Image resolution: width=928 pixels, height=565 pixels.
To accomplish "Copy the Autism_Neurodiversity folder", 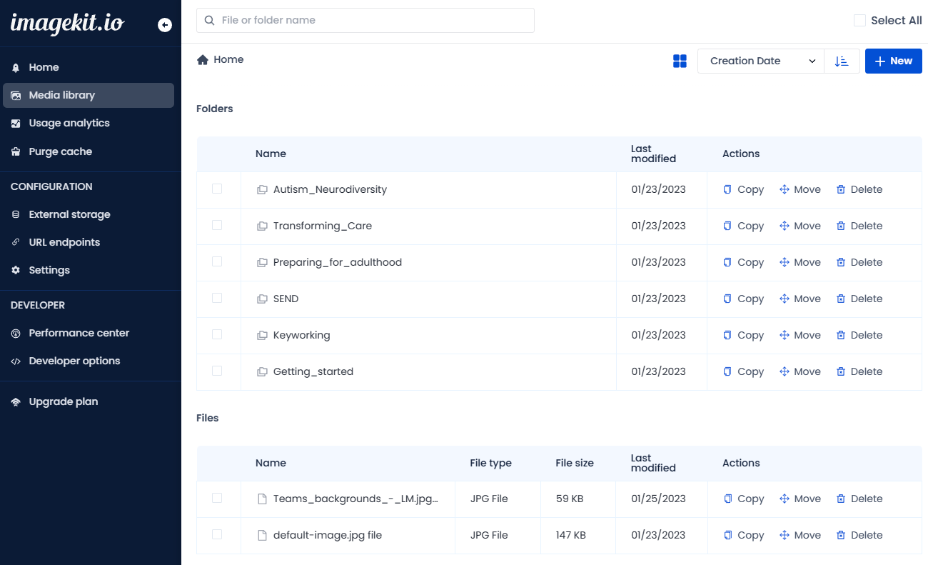I will tap(743, 189).
